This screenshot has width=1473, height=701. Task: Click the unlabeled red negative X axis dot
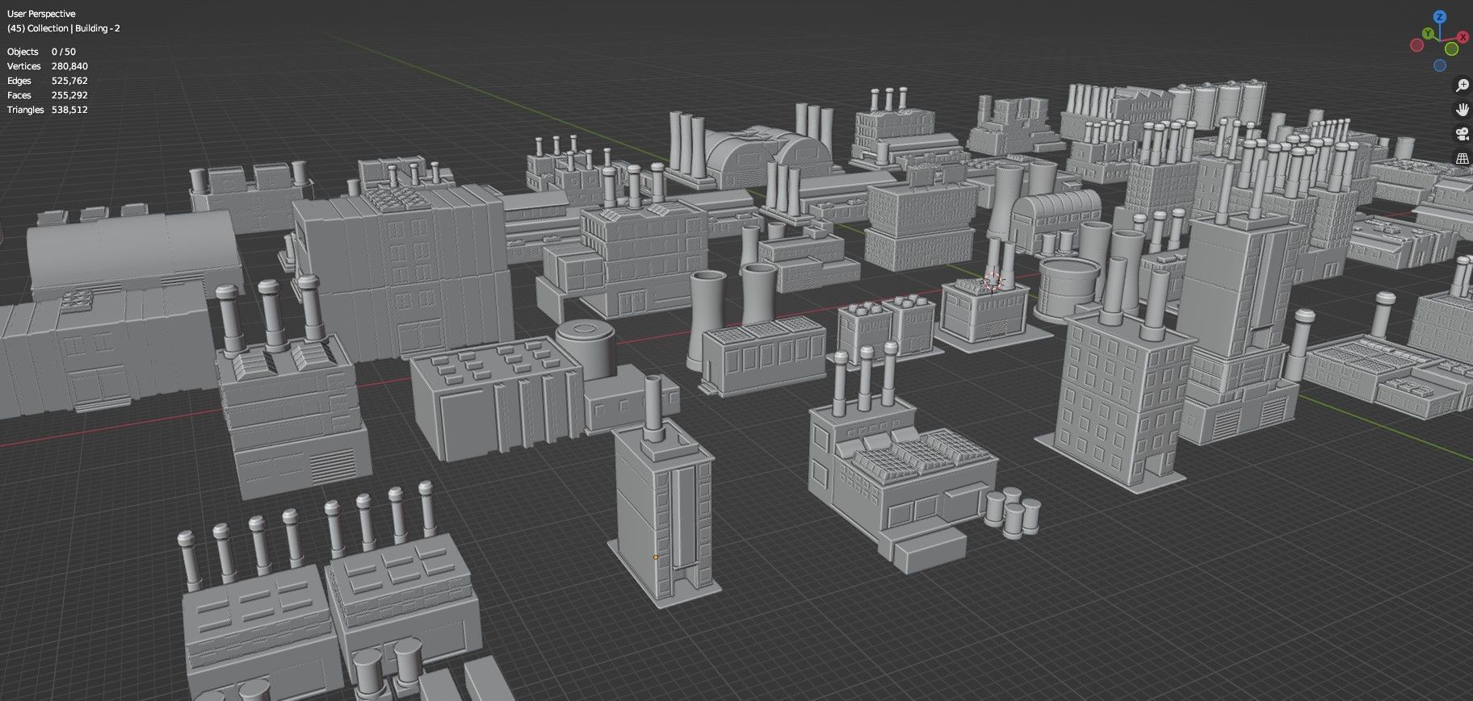click(x=1416, y=45)
